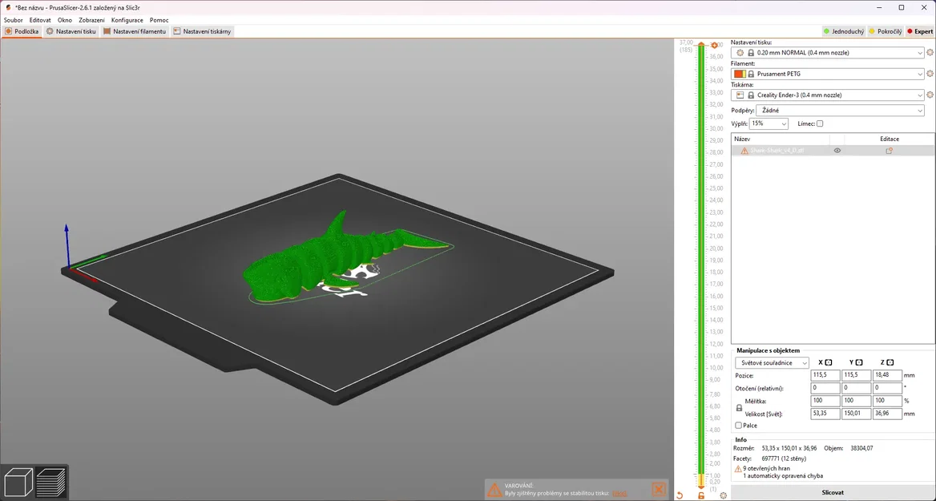936x501 pixels.
Task: Toggle the orange lock icon under layer slider
Action: point(701,495)
